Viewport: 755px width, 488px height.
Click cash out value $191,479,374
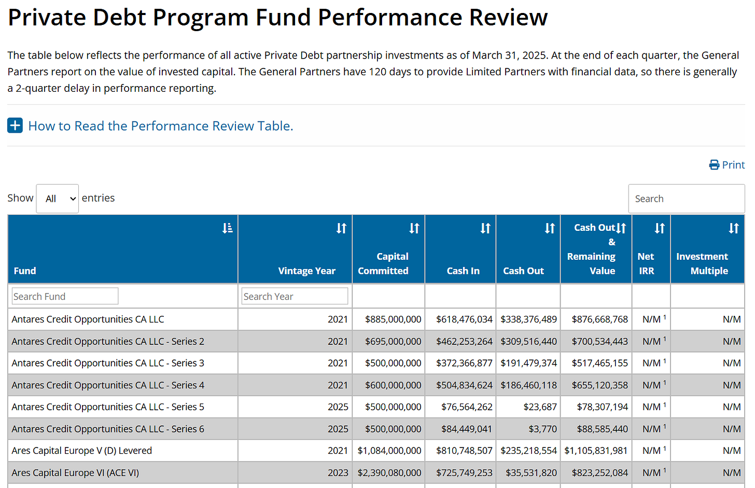(528, 363)
